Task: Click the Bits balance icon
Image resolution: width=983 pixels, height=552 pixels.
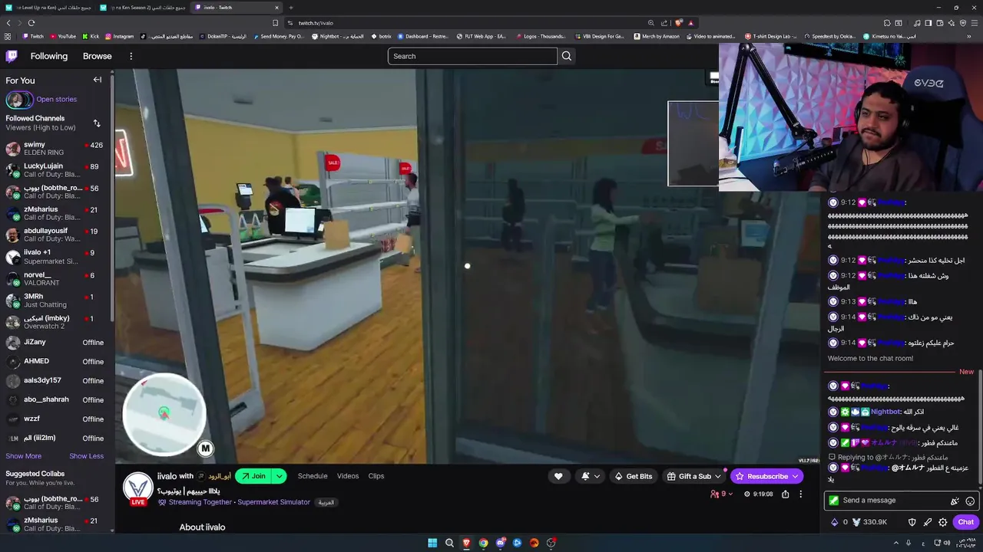Action: coord(835,522)
